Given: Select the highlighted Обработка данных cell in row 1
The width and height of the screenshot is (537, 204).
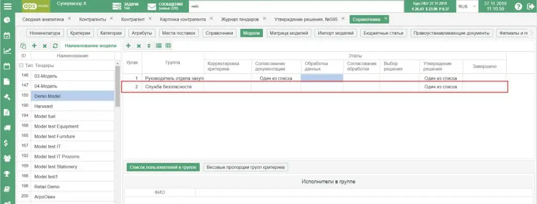Looking at the screenshot, I should [321, 78].
